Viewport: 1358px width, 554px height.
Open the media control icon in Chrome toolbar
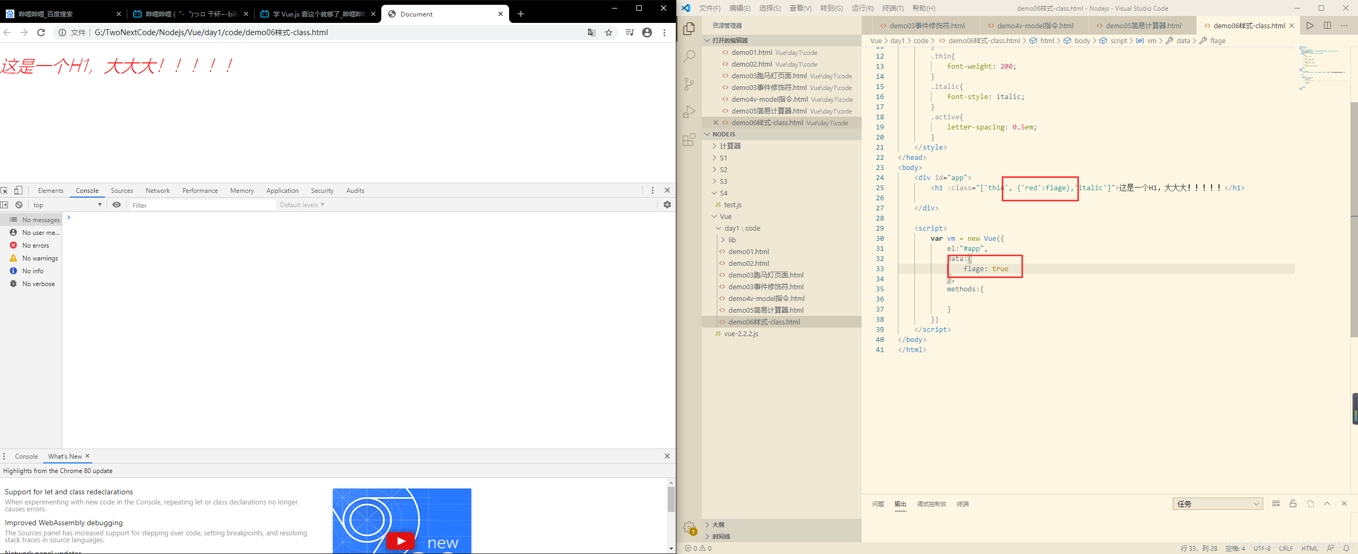(629, 32)
